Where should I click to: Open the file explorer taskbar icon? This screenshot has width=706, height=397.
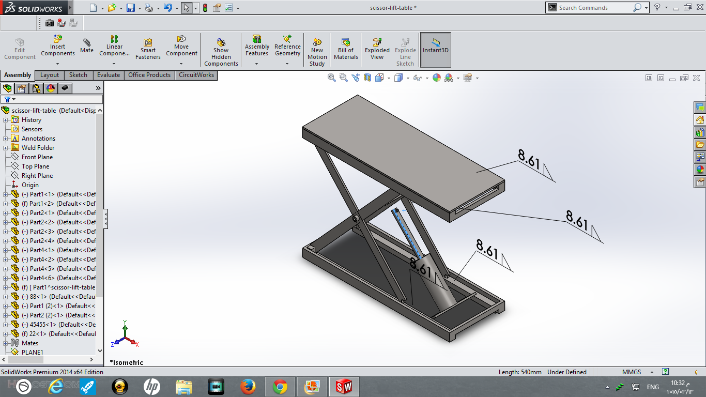pyautogui.click(x=184, y=387)
